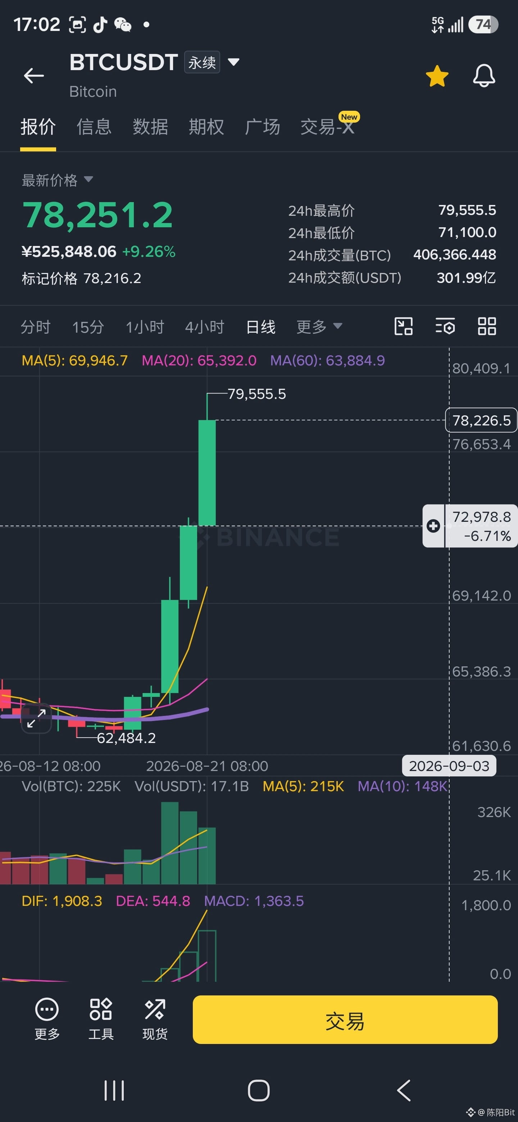Tap volume MA(10): 148K label

[402, 786]
